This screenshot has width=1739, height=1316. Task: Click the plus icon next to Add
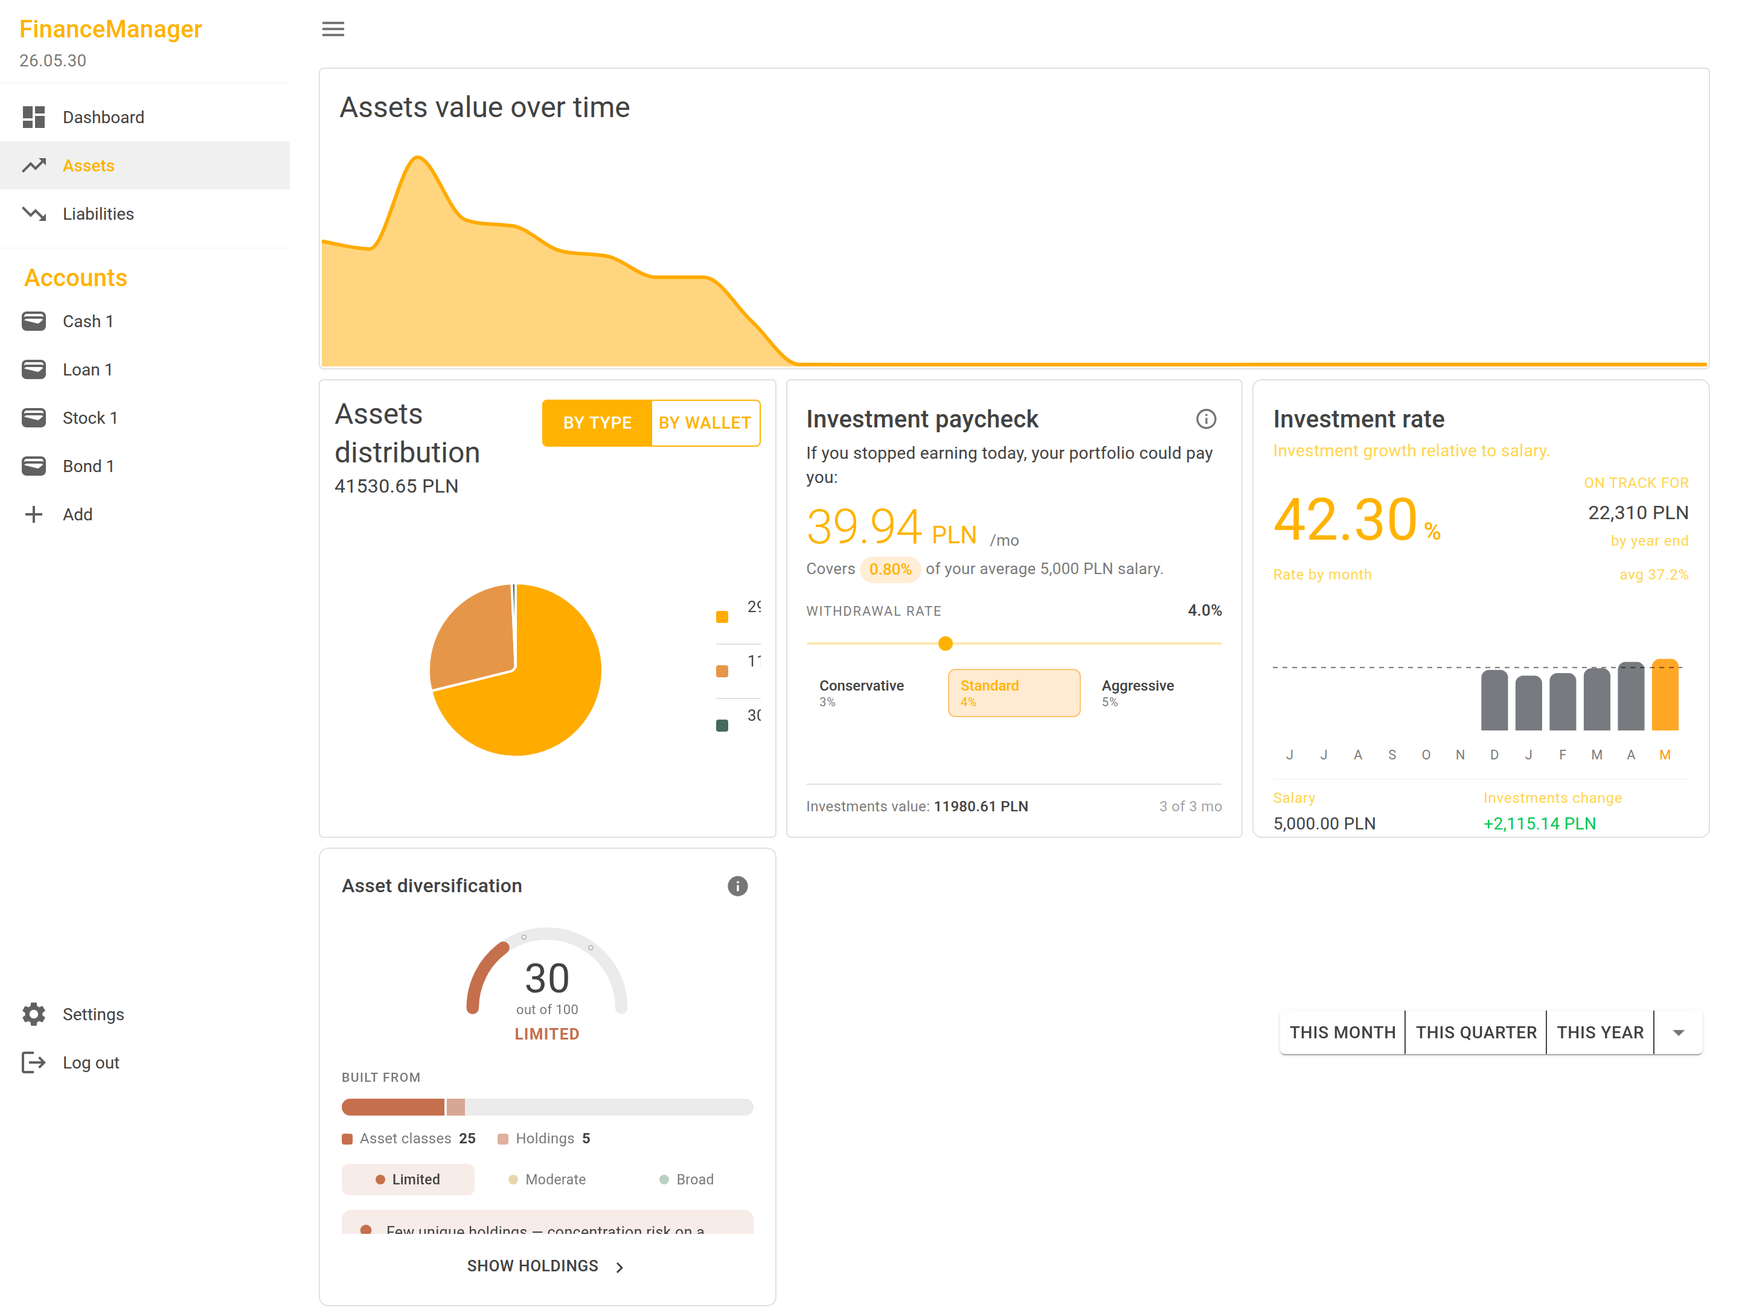(34, 514)
